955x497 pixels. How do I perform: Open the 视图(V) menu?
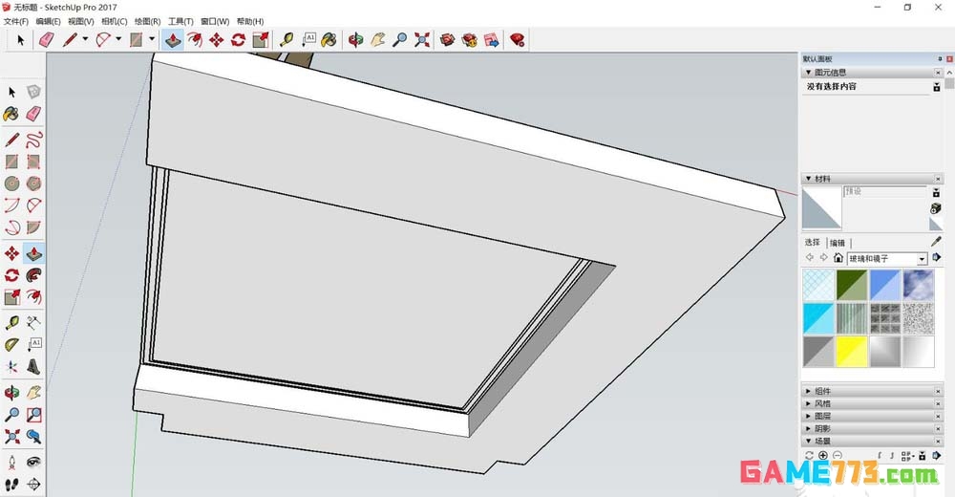[x=81, y=21]
